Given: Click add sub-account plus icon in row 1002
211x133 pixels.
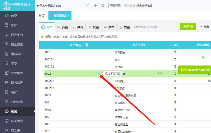Looking at the screenshot, I should (x=98, y=74).
